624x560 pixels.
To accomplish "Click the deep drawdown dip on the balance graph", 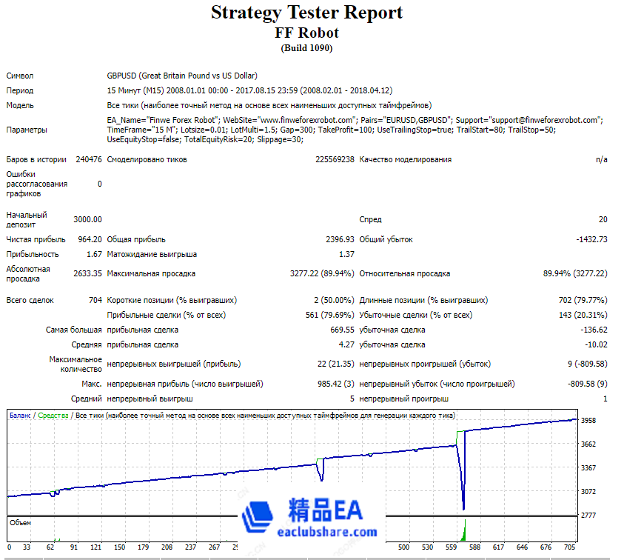I will pyautogui.click(x=463, y=508).
